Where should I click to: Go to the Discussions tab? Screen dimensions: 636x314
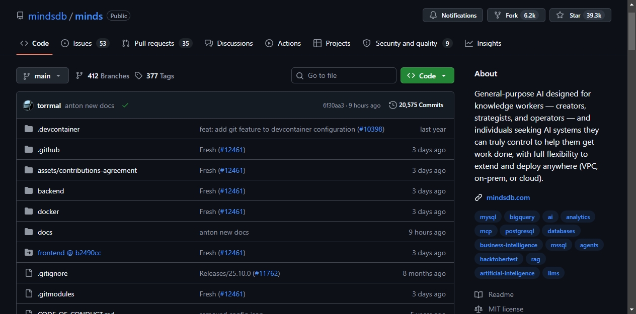pyautogui.click(x=229, y=43)
